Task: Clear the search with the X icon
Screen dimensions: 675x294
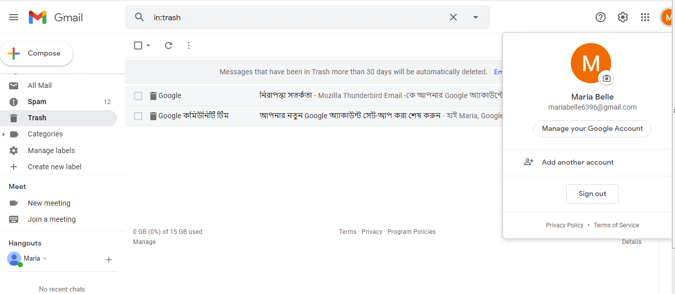Action: (x=453, y=17)
